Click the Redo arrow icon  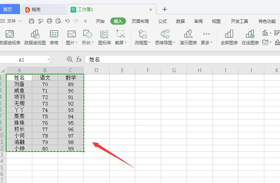click(76, 21)
